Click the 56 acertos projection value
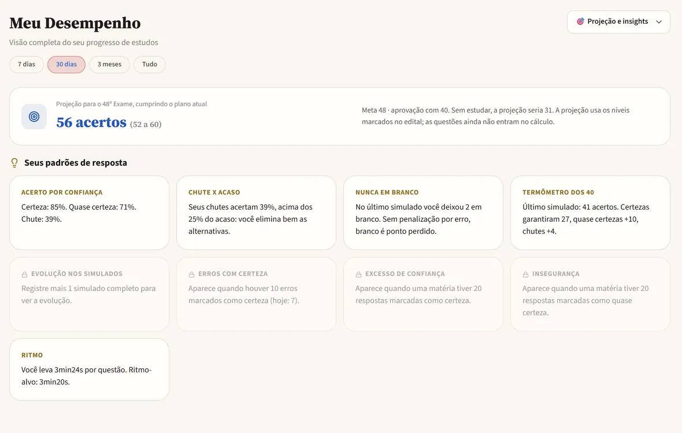682x433 pixels. click(x=91, y=122)
